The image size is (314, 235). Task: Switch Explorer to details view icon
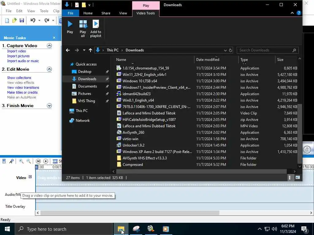point(289,178)
